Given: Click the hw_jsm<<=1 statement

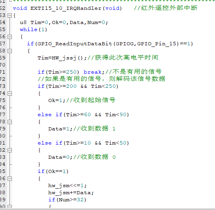Looking at the screenshot, I should click(x=68, y=186).
